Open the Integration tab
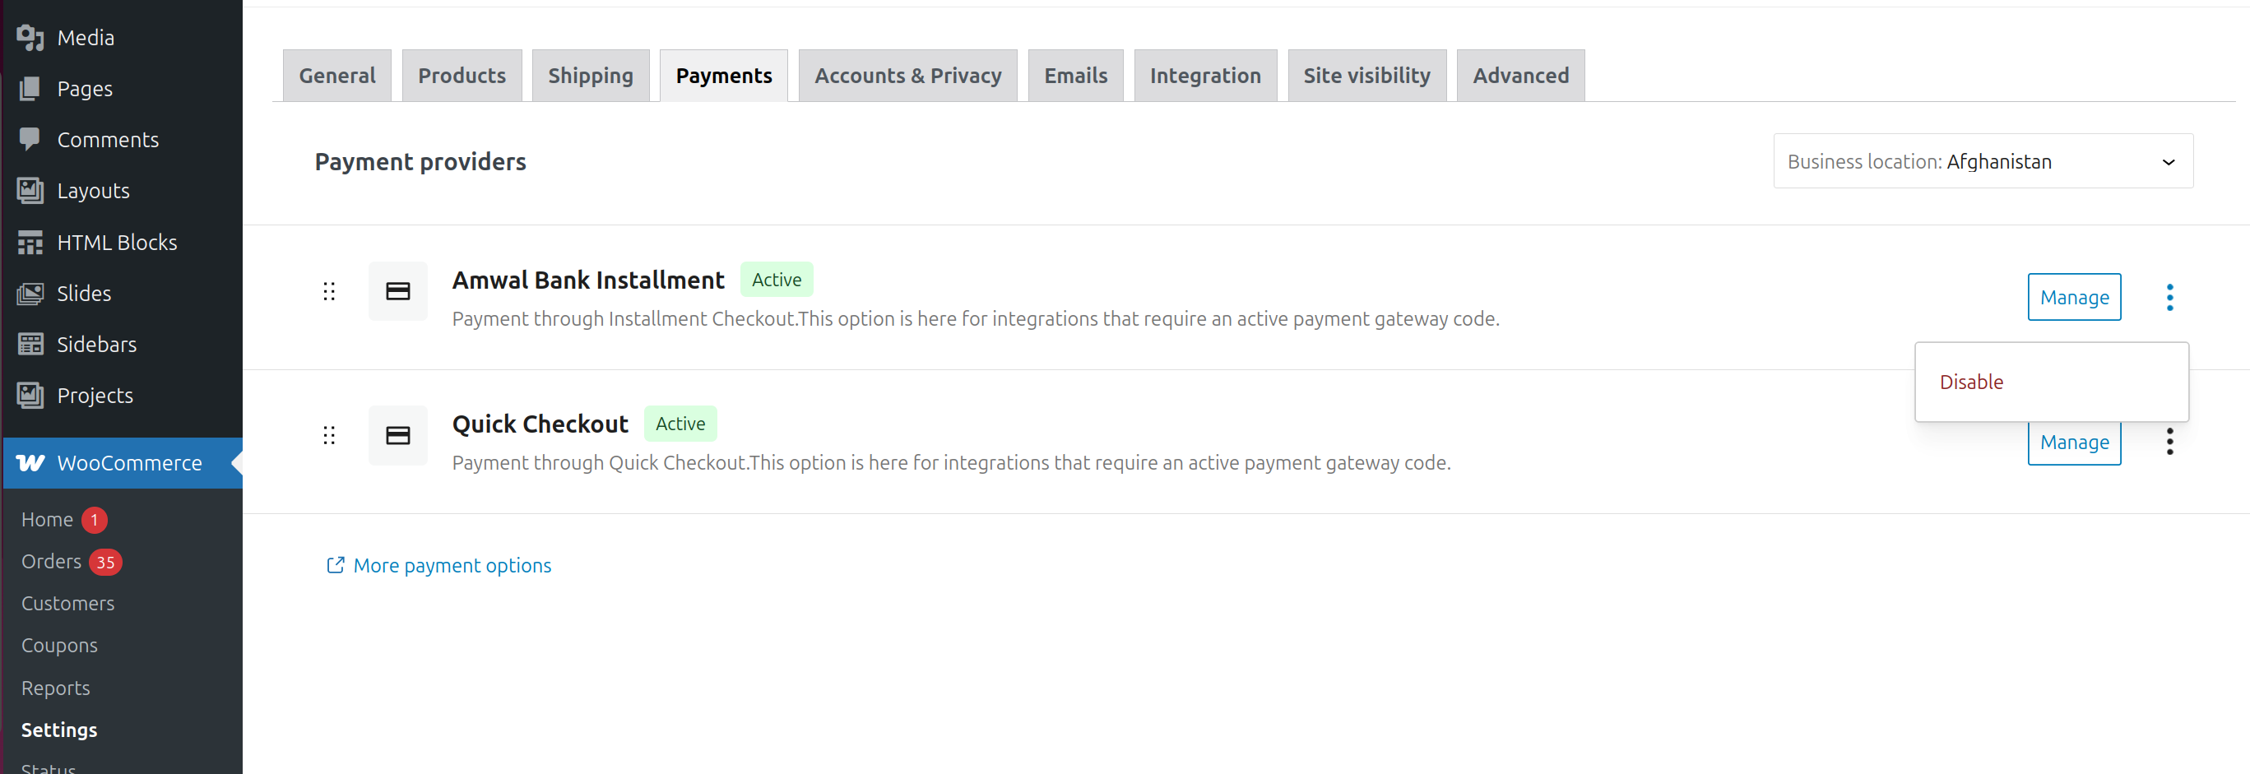The width and height of the screenshot is (2250, 774). click(x=1205, y=76)
